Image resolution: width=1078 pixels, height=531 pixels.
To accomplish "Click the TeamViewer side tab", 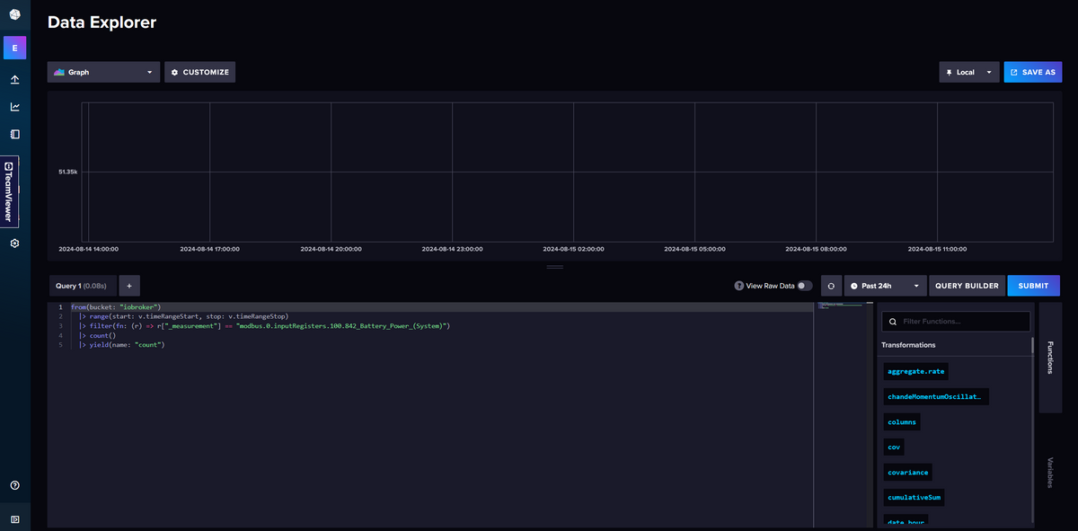I will 8,191.
